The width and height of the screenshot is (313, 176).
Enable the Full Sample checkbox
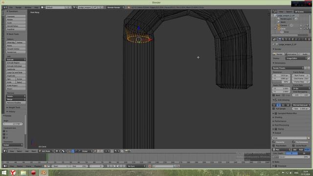(274, 109)
